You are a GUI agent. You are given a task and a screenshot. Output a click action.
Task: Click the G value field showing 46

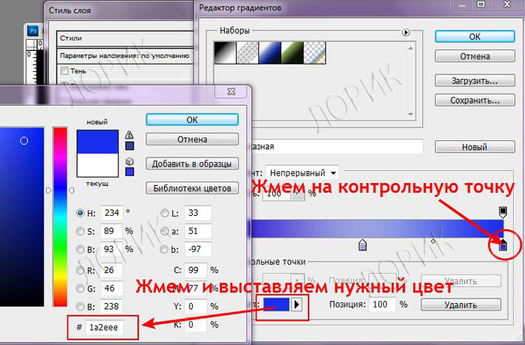pos(112,289)
